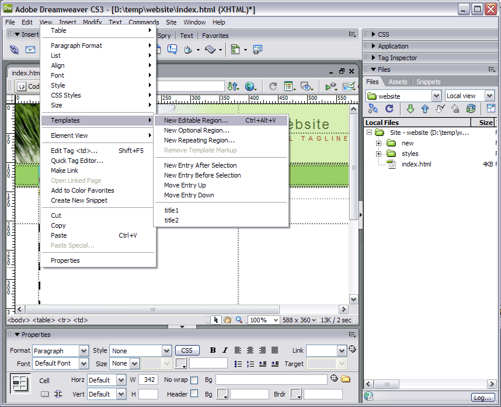Click the Comment icon in Insert bar
The image size is (501, 407).
coord(172,49)
